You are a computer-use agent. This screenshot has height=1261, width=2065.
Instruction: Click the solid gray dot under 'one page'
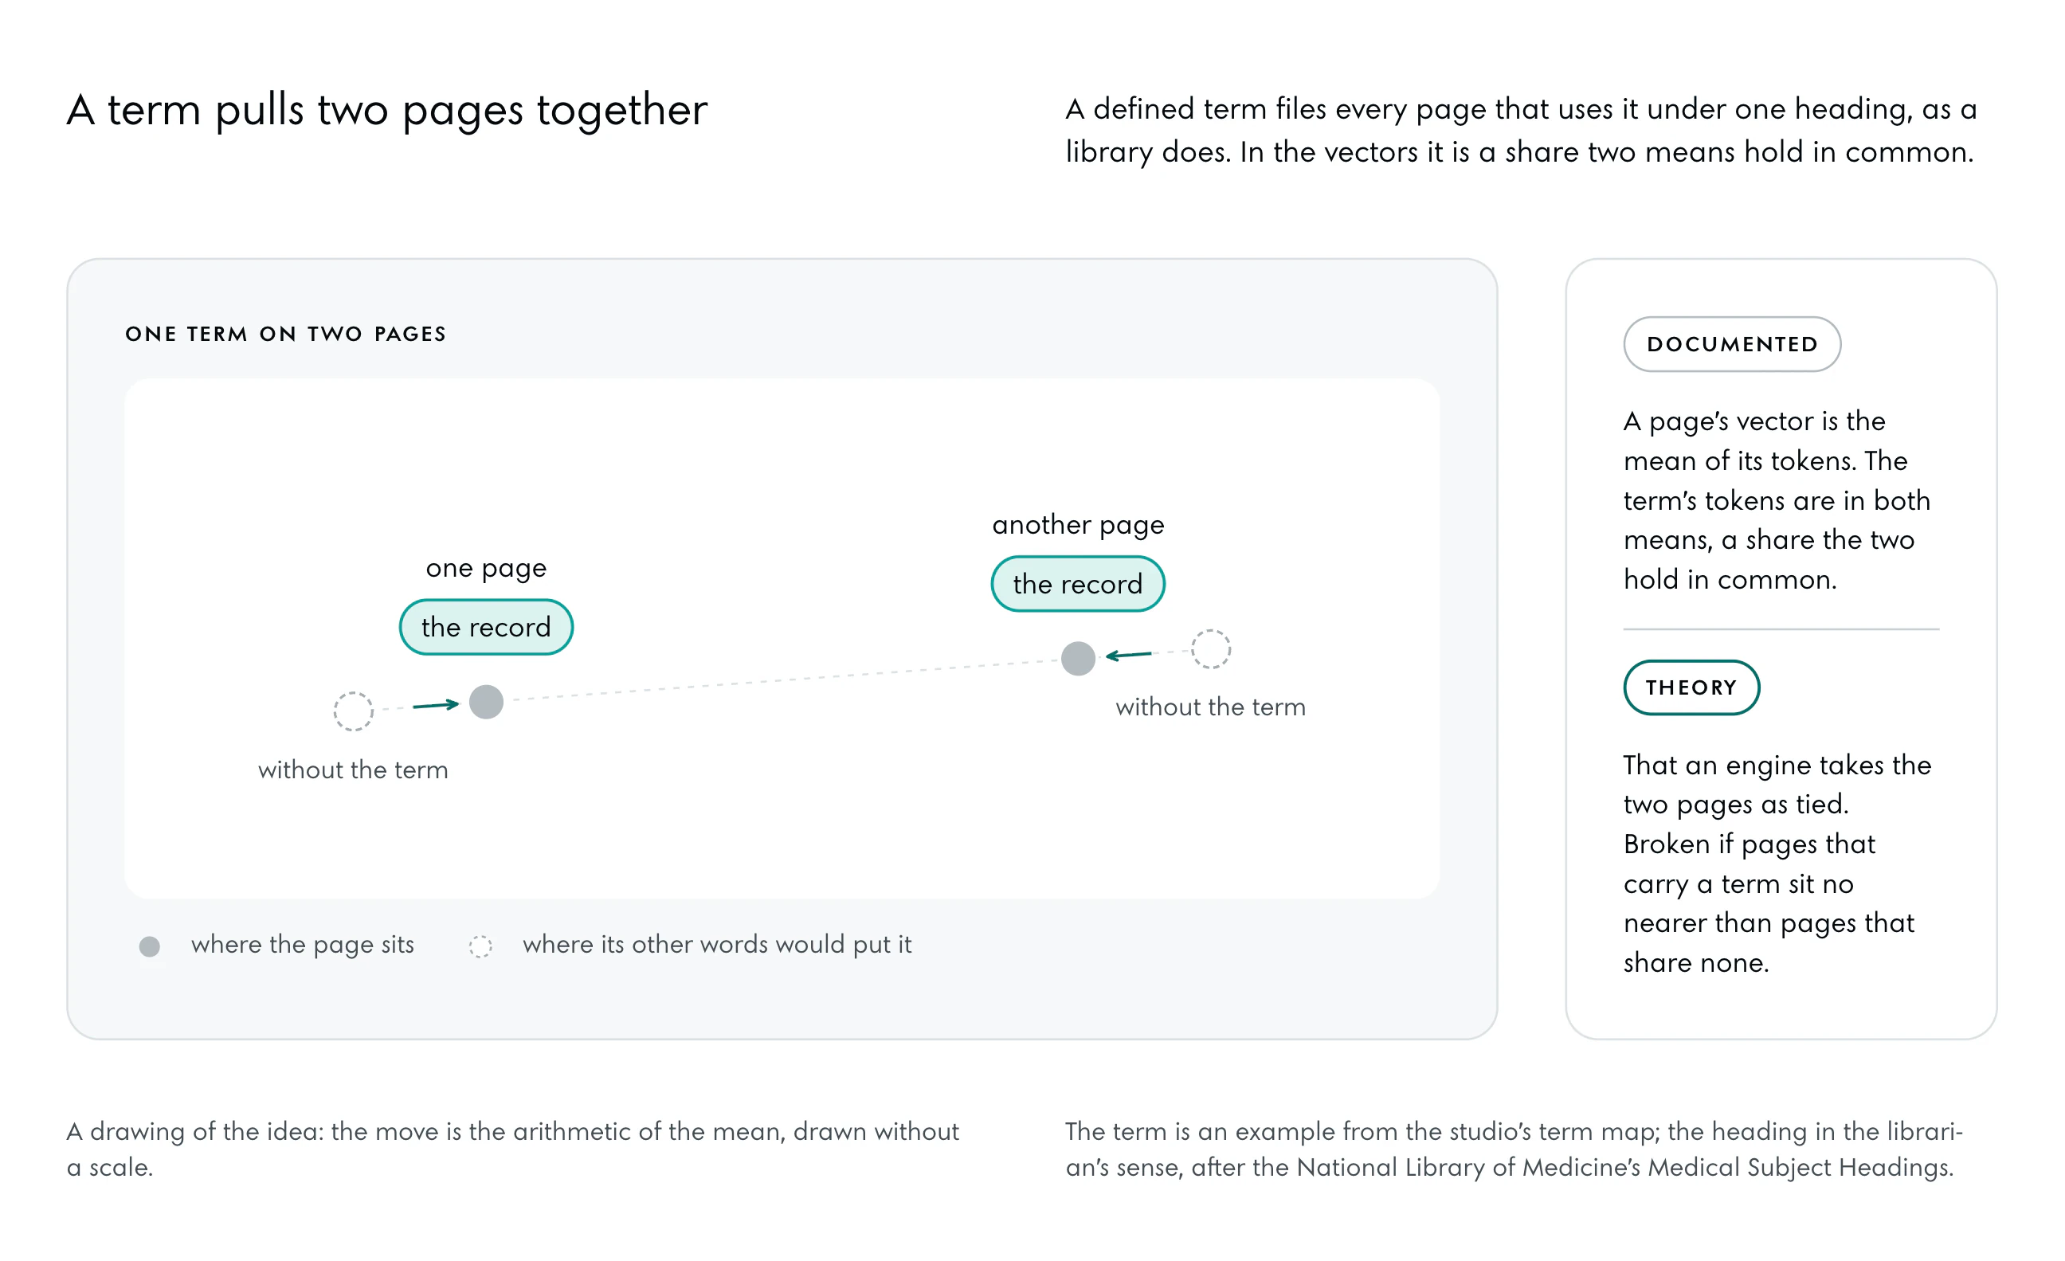(x=486, y=701)
